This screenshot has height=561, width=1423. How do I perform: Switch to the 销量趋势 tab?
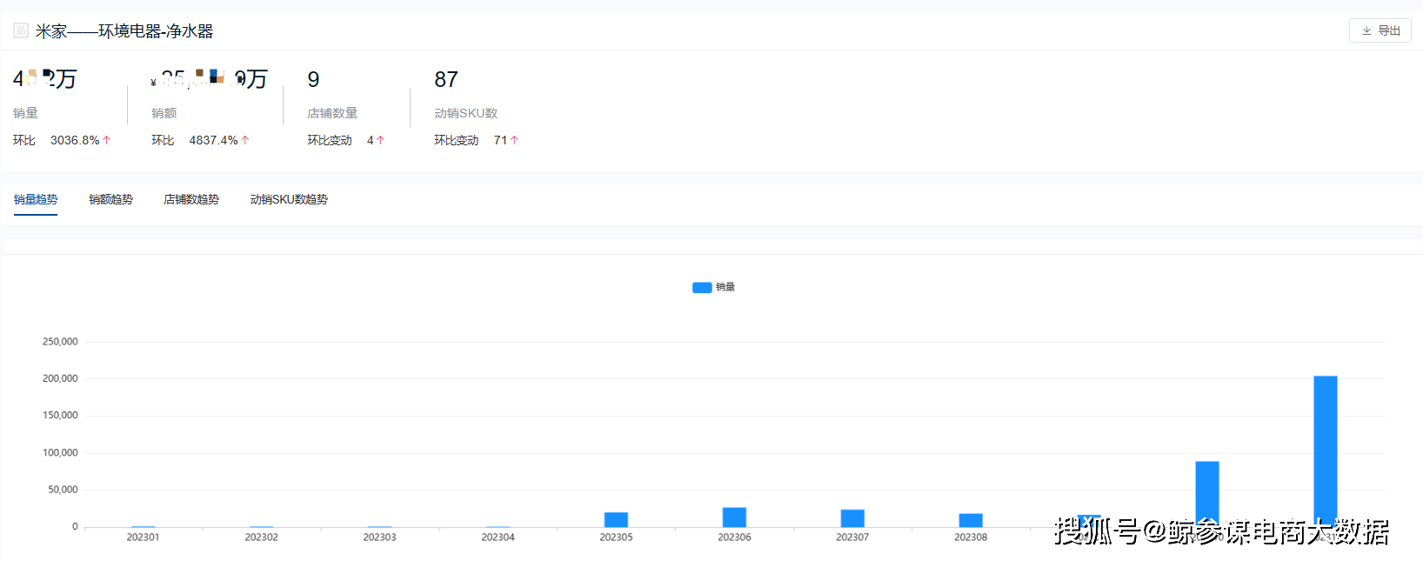click(36, 200)
